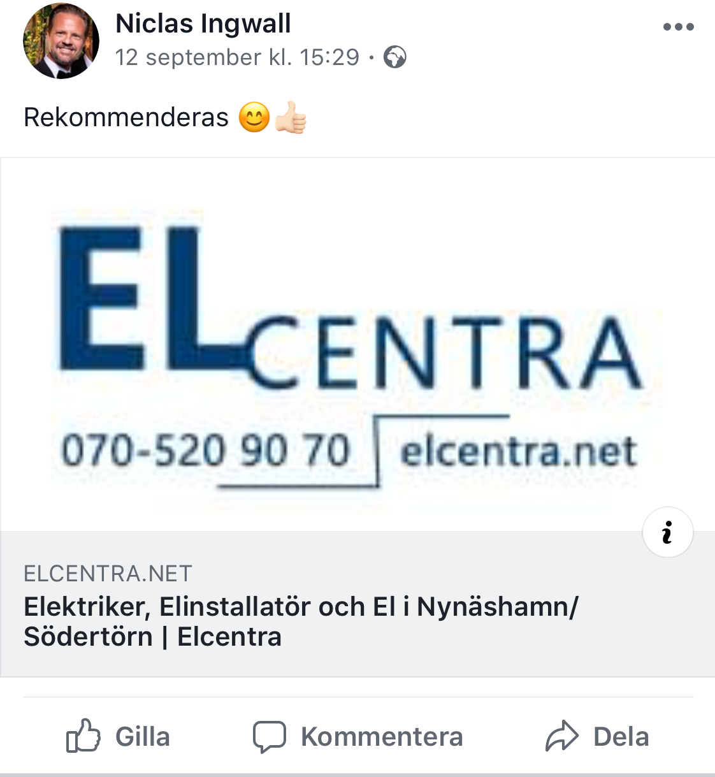Tap the Gilla text label
The image size is (715, 777).
click(x=143, y=737)
